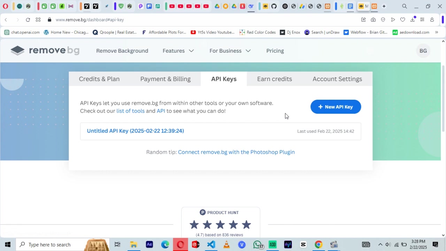Switch to Payment & Billing tab

pos(166,79)
